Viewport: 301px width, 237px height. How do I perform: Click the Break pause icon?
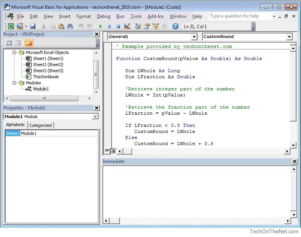click(x=109, y=26)
